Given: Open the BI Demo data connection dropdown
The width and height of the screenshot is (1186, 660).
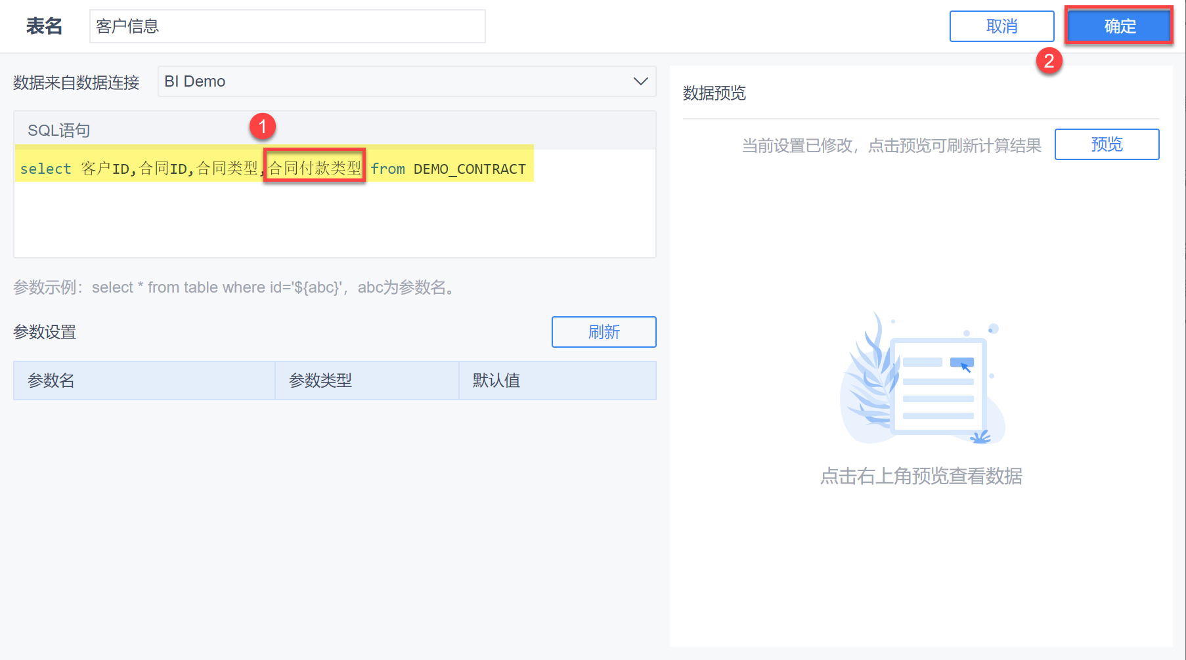Looking at the screenshot, I should coord(406,81).
